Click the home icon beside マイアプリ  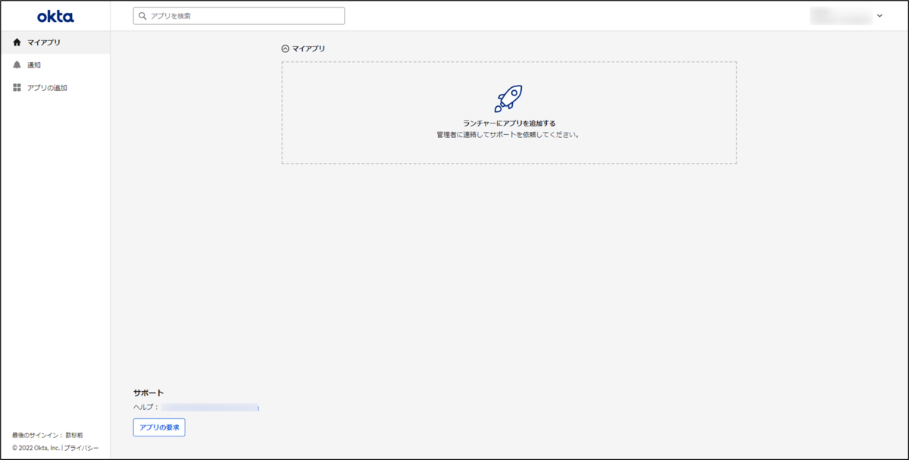coord(17,42)
